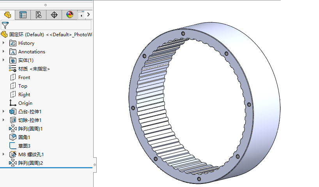This screenshot has width=319, height=187.
Task: Click the 切除-拉伸1 cut extrude icon
Action: tap(13, 120)
